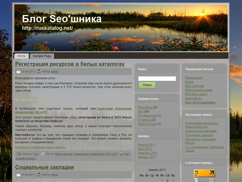Screen dimensions: 242x182
Task: Open Работа в сети category
Action: coord(147,124)
